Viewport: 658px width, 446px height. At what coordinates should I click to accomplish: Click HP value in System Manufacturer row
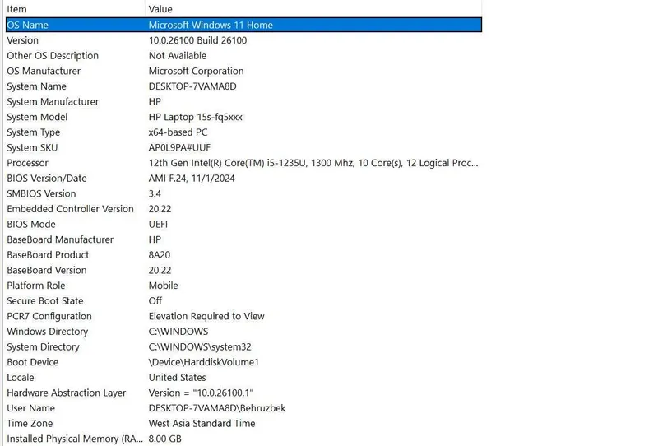[x=155, y=102]
